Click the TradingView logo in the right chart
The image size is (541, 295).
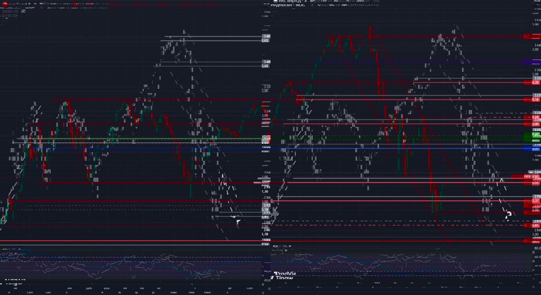pyautogui.click(x=284, y=275)
